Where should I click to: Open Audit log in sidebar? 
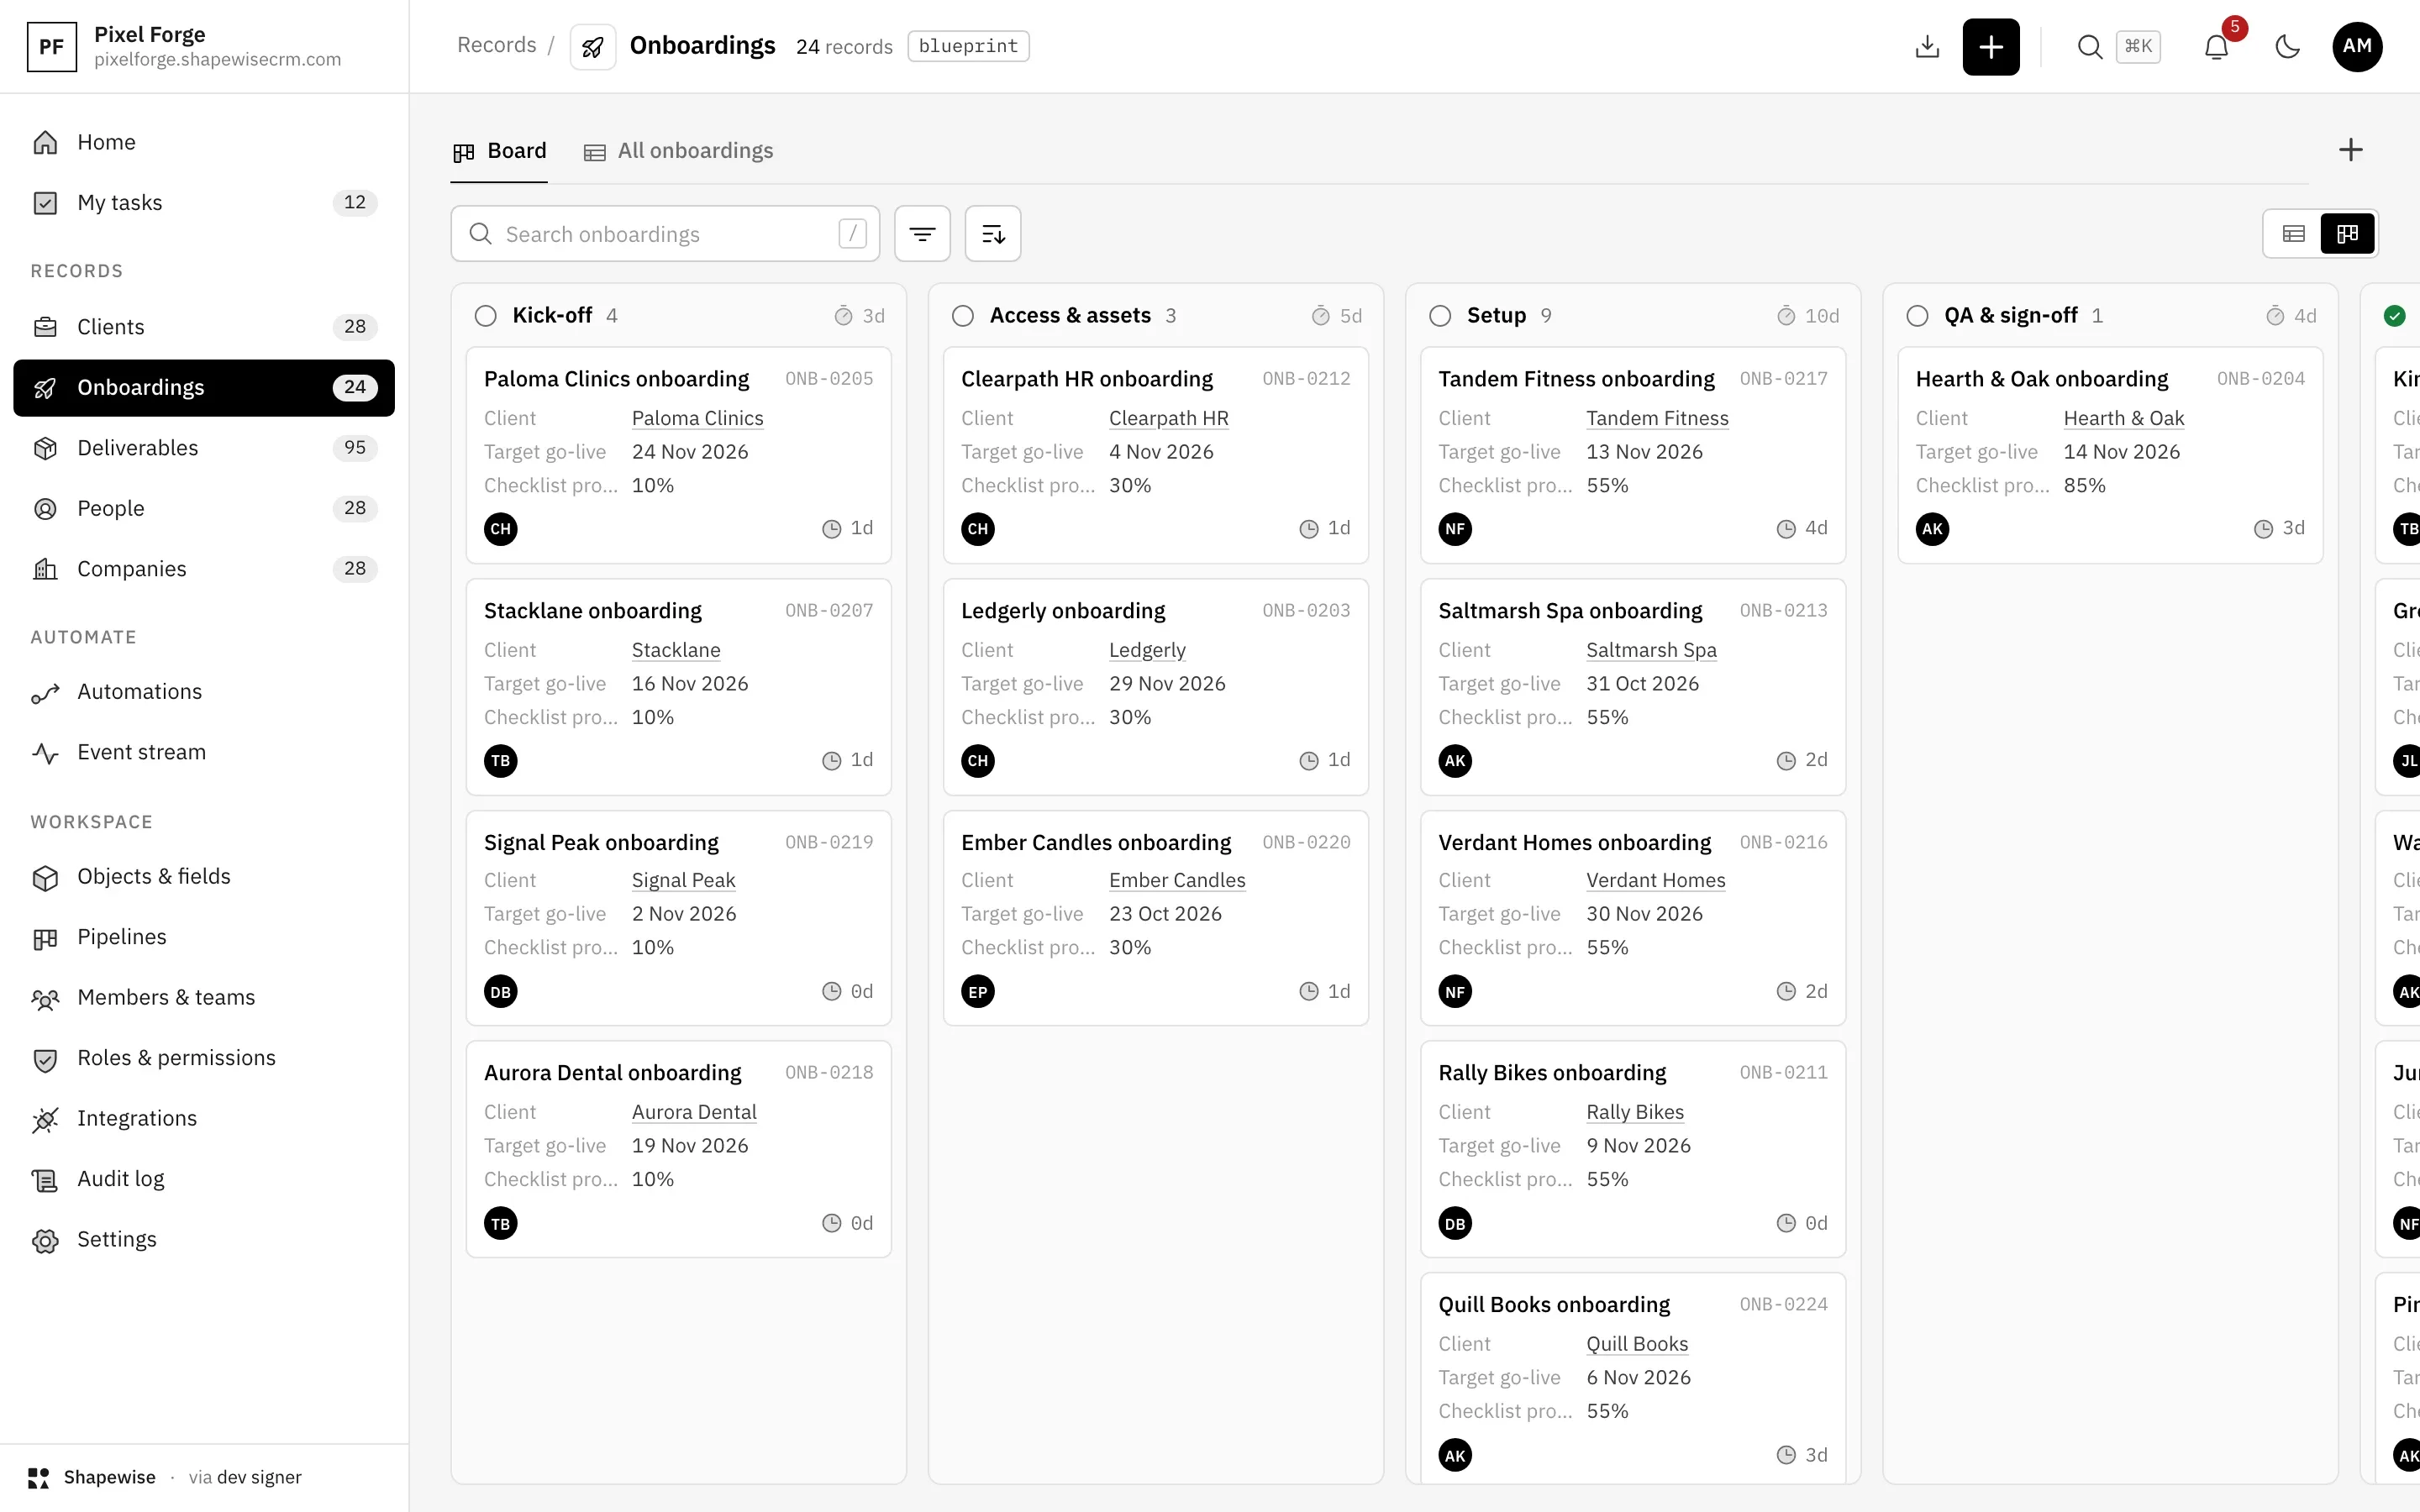(204, 1179)
